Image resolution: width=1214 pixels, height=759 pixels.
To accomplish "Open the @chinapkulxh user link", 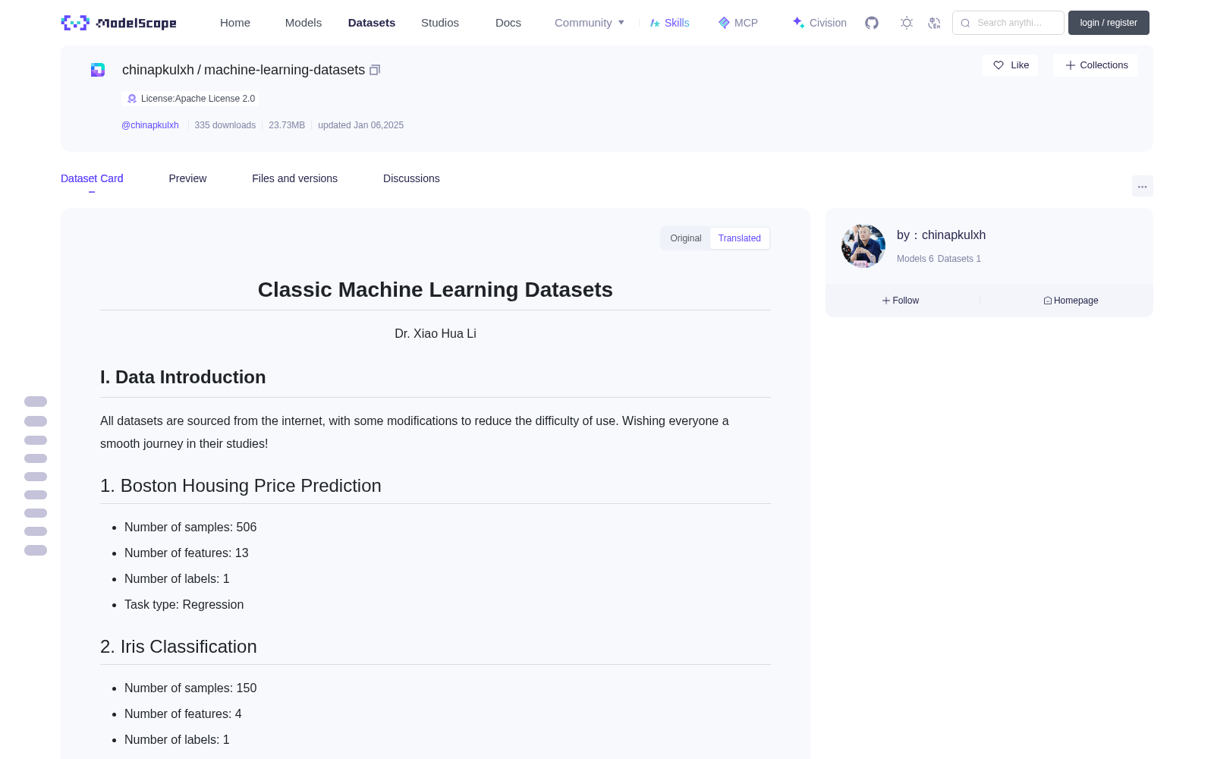I will click(x=150, y=125).
